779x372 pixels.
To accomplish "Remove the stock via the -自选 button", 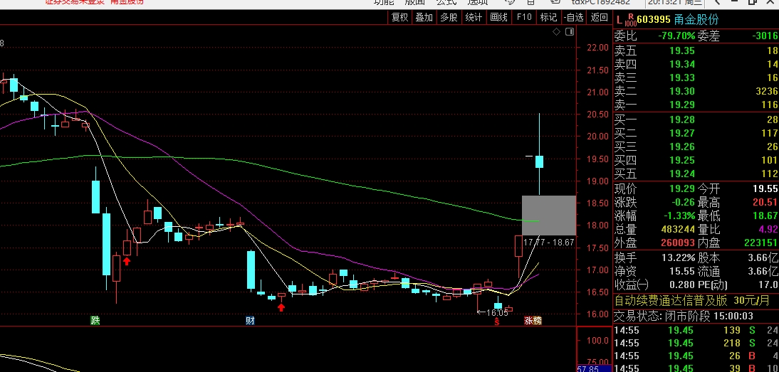I will pyautogui.click(x=574, y=17).
